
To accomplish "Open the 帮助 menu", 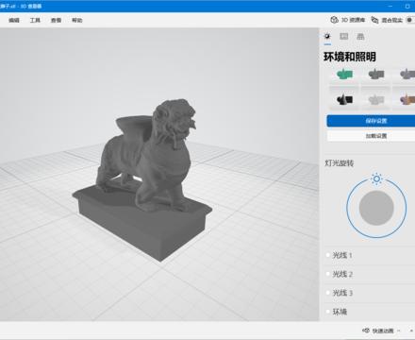I will pyautogui.click(x=77, y=20).
